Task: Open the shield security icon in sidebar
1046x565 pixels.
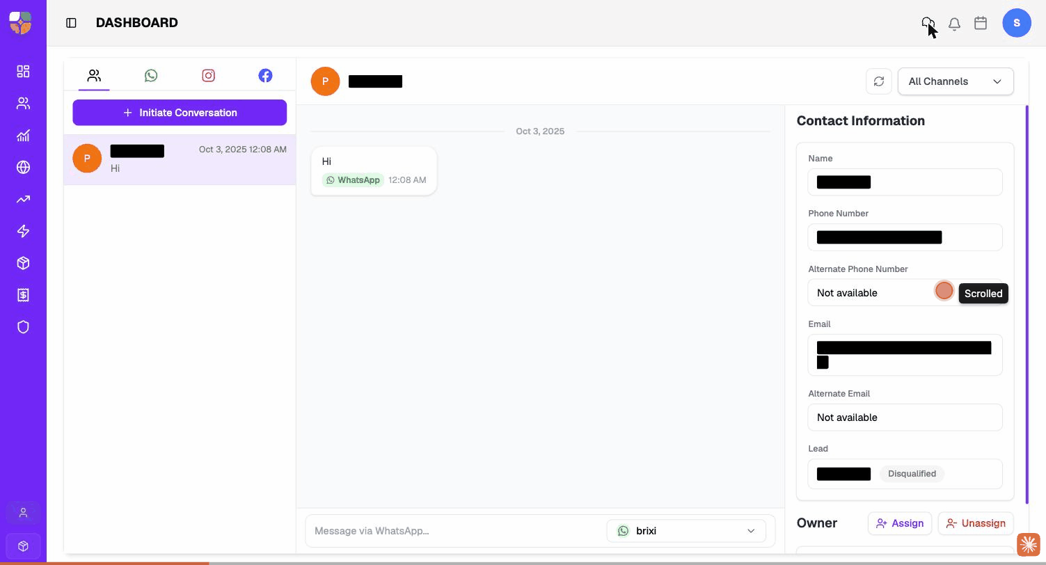Action: tap(23, 327)
